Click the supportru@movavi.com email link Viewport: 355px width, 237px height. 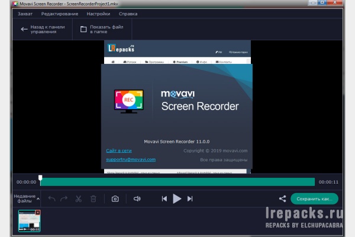tap(131, 159)
